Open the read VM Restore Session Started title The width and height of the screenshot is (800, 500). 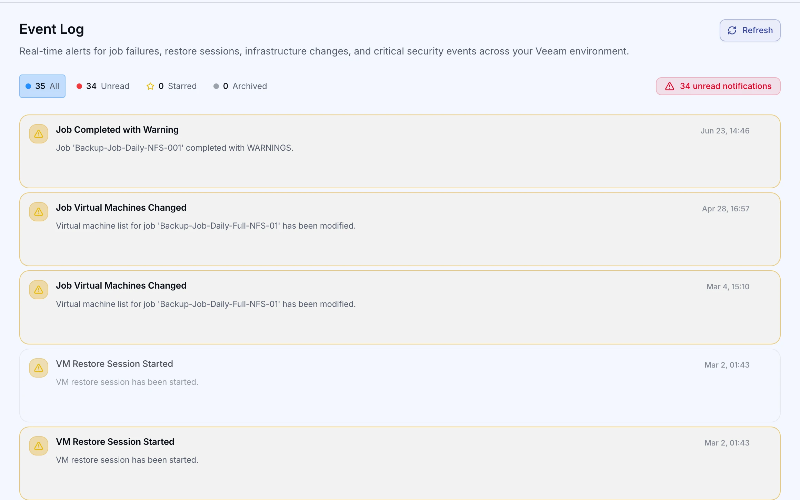(114, 364)
